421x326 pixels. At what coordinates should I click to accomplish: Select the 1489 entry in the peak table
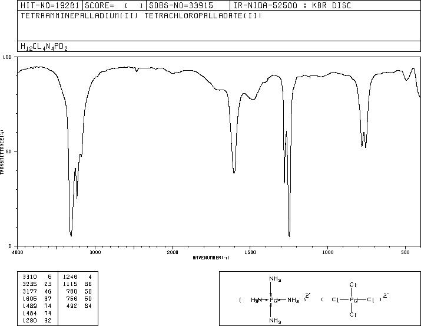[x=29, y=306]
